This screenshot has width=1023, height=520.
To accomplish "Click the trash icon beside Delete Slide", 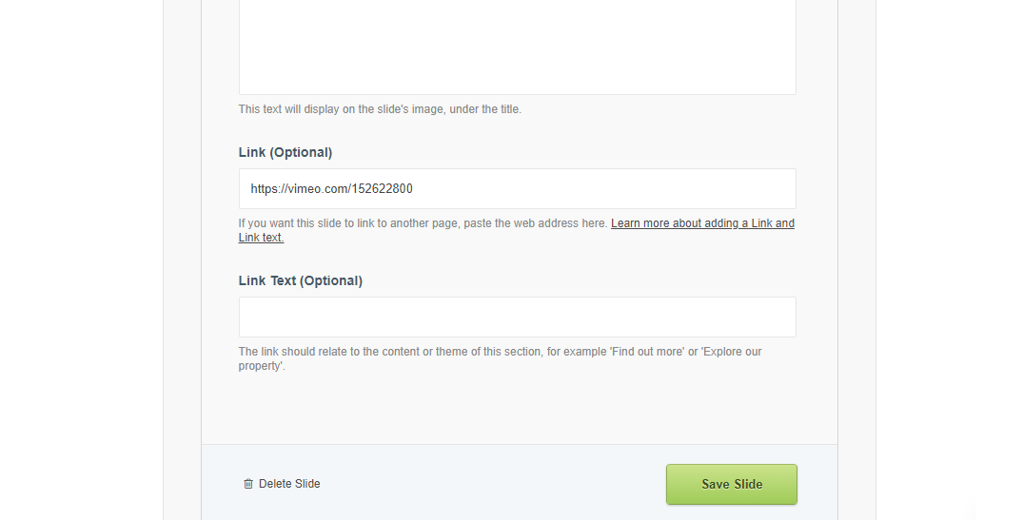I will click(x=248, y=484).
